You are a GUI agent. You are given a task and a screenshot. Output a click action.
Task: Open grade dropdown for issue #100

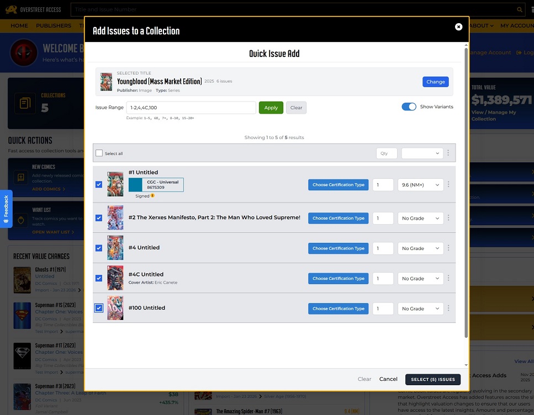tap(421, 308)
